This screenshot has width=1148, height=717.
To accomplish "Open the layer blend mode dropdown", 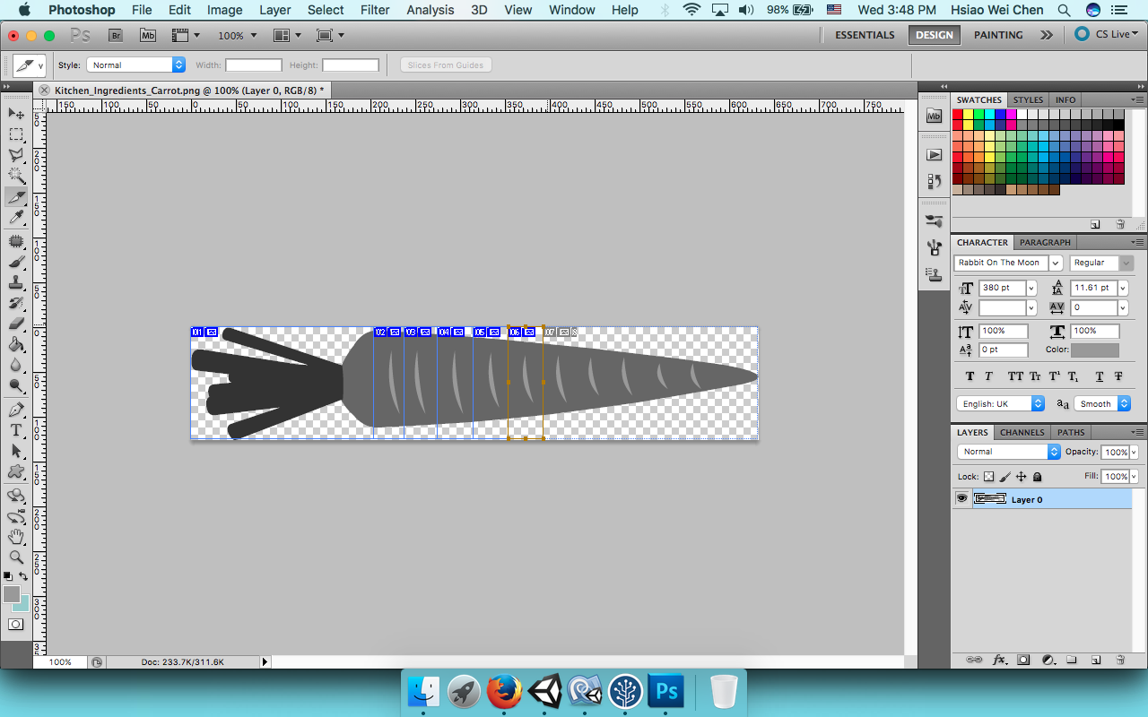I will (x=1008, y=452).
